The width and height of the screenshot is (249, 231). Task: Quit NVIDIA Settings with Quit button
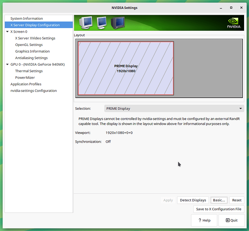[231, 220]
